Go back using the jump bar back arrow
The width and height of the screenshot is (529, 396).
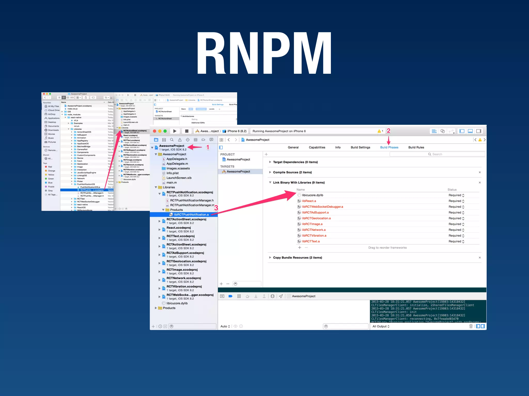pos(229,140)
